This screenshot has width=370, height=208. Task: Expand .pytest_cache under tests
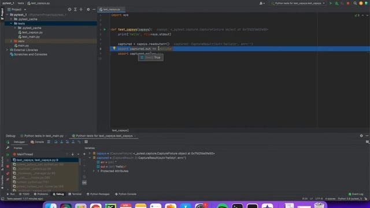[16, 28]
